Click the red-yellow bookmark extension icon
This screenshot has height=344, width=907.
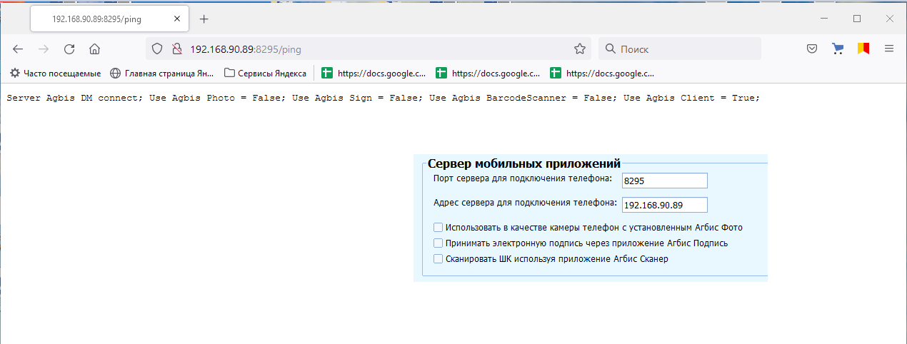coord(863,49)
